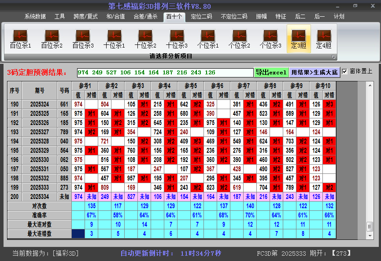Select the 百位杀1 analysis icon

click(19, 37)
